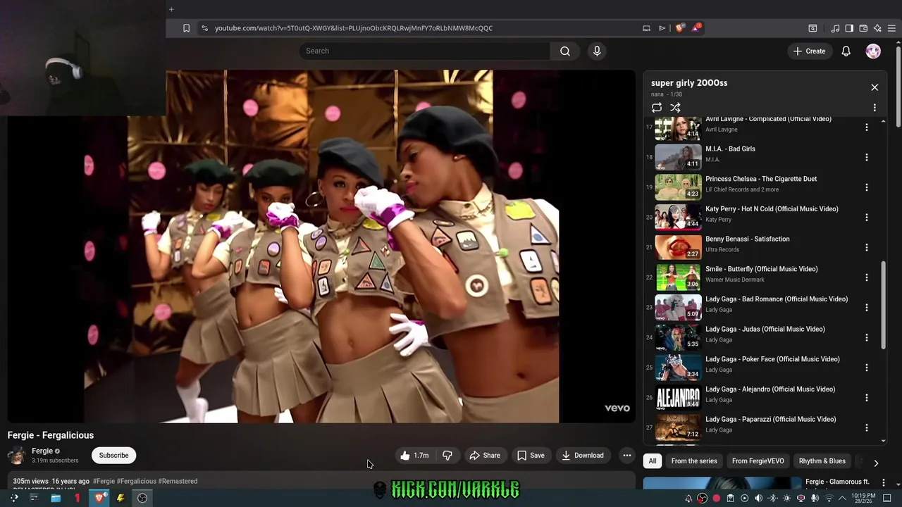This screenshot has width=902, height=507.
Task: Download the Fergalicious video
Action: point(583,456)
